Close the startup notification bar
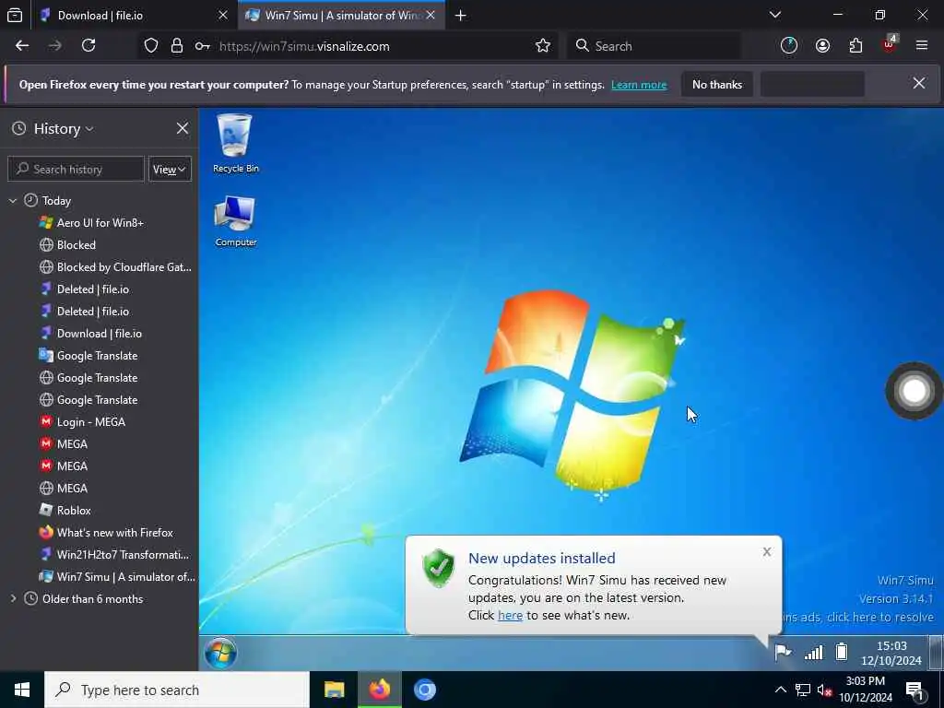This screenshot has height=708, width=944. coord(919,84)
